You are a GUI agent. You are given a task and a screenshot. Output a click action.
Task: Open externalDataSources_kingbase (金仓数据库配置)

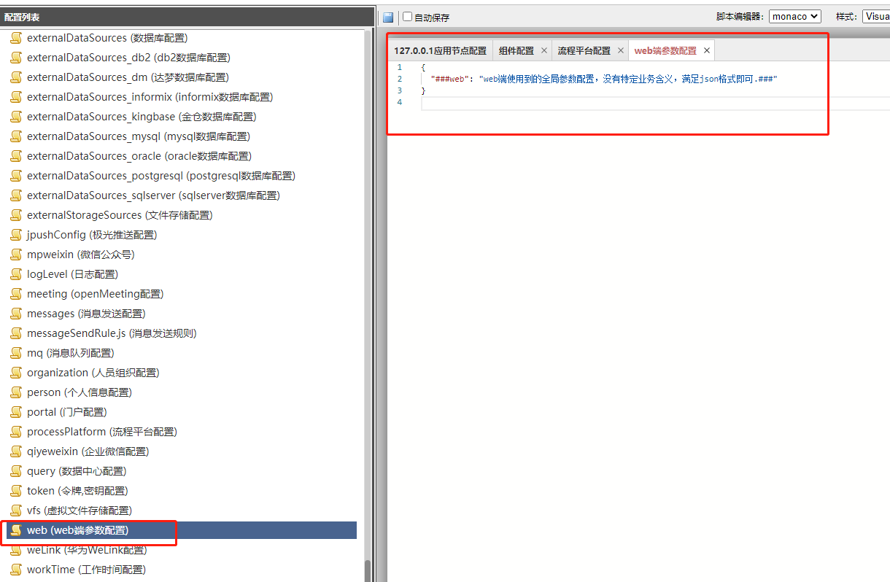pos(142,117)
